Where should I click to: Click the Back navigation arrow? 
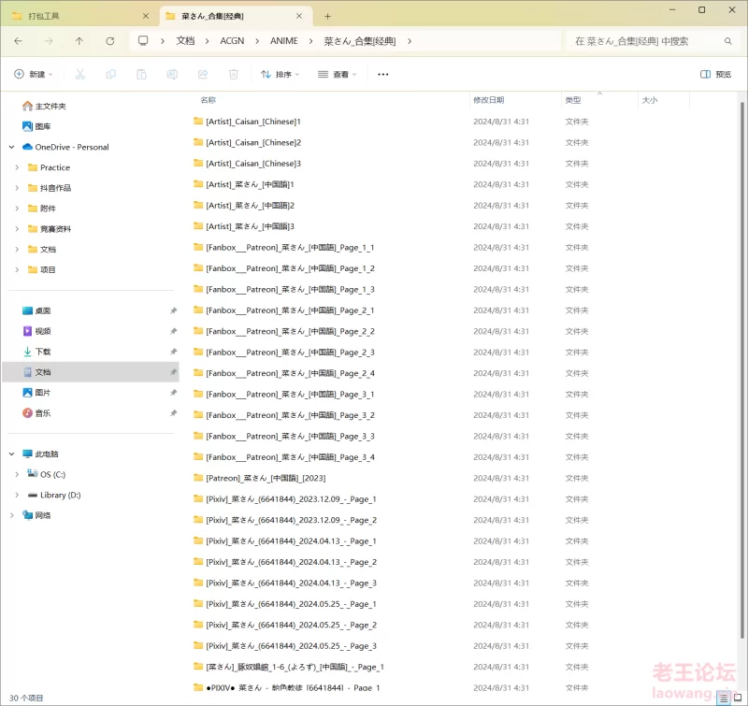click(18, 41)
